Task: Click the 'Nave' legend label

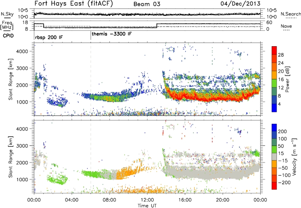Action: (x=286, y=26)
